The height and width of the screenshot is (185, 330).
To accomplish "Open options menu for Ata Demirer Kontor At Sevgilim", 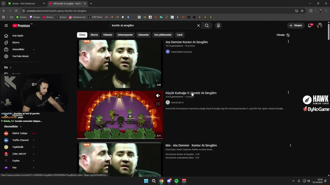I will 288,41.
